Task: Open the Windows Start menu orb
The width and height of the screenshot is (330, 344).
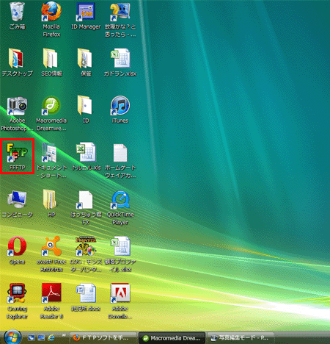Action: pos(12,337)
